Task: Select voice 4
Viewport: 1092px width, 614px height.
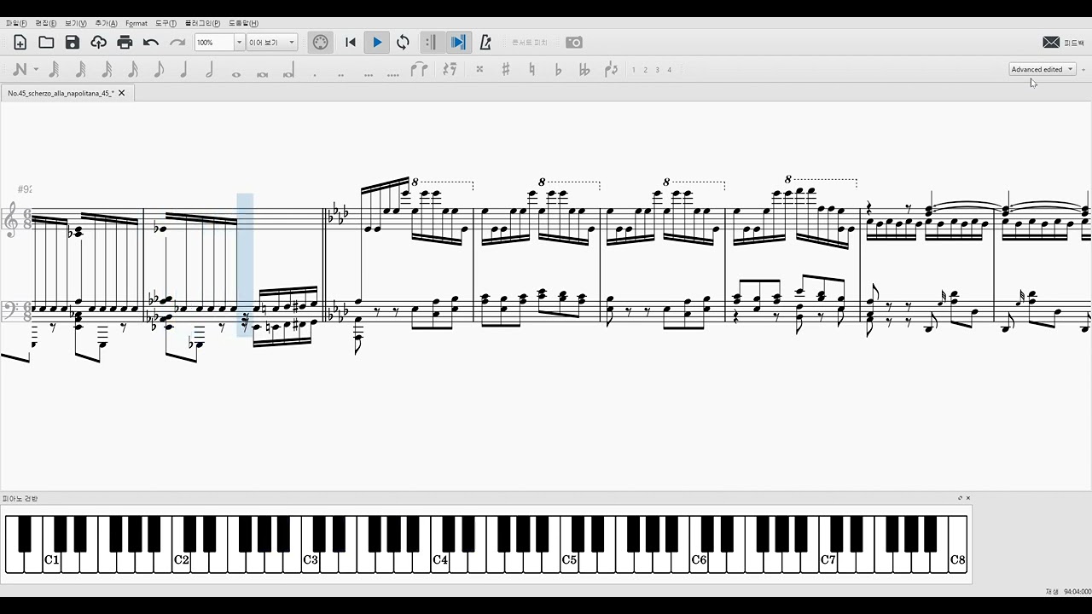Action: click(670, 70)
